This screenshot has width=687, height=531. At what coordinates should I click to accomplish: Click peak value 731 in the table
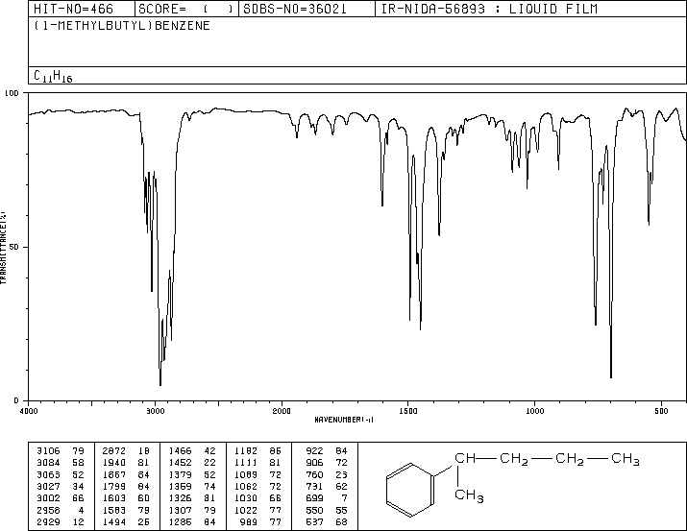point(314,486)
